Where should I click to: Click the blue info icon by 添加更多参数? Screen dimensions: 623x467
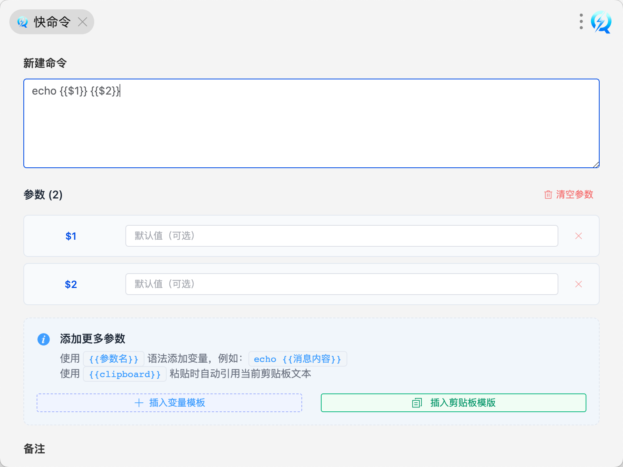[44, 339]
